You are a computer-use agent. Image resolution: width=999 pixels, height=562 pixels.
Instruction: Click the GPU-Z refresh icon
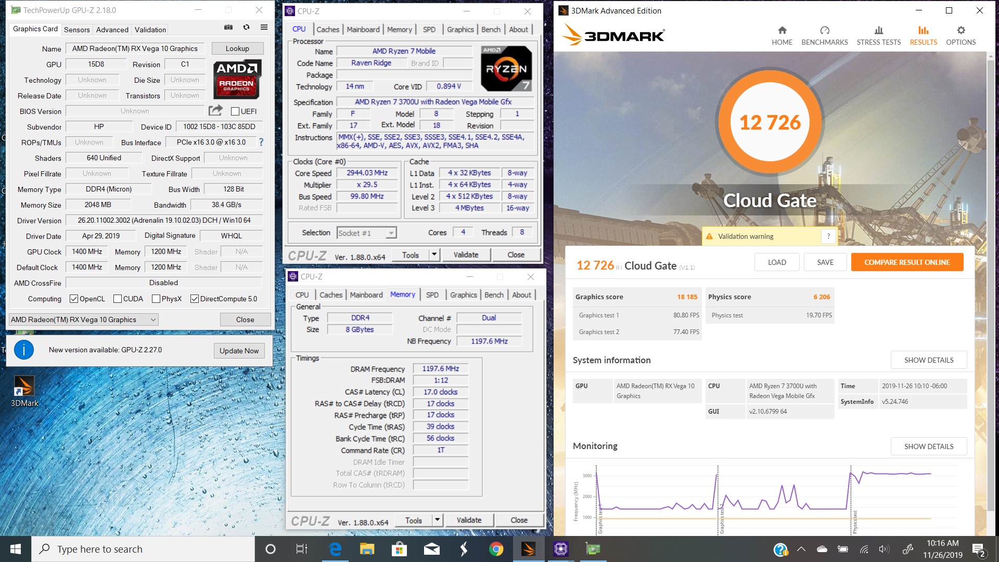247,27
